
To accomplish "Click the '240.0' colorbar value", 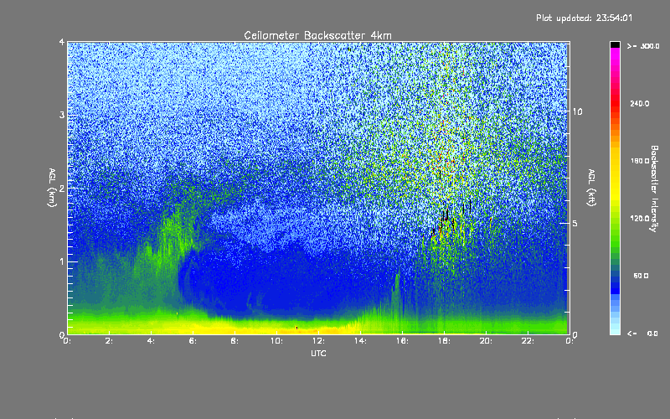I will point(640,103).
